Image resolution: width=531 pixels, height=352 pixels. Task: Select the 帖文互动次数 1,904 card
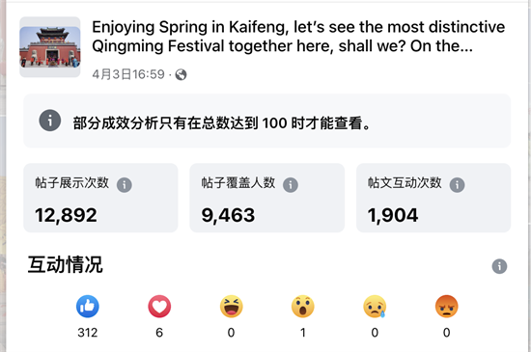pos(433,198)
